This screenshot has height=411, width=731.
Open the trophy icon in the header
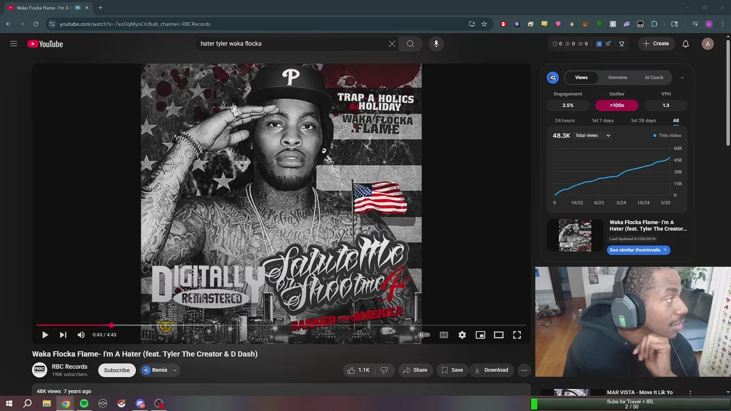[x=621, y=44]
